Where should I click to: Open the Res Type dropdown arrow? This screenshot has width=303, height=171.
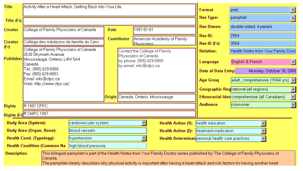coord(293,18)
